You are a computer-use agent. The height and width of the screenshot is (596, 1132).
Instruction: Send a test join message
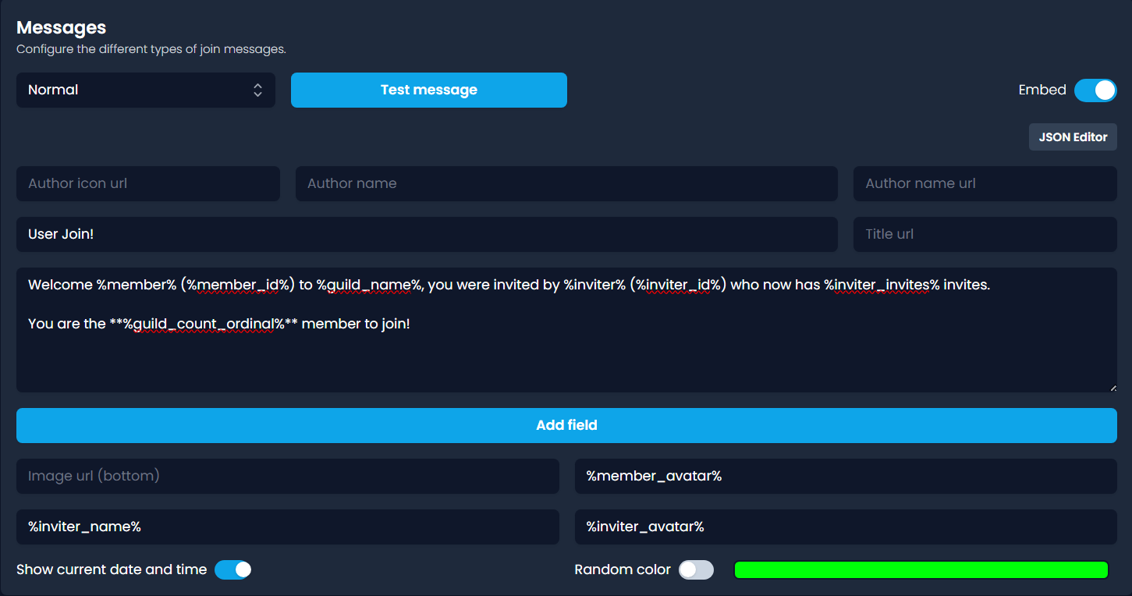428,90
